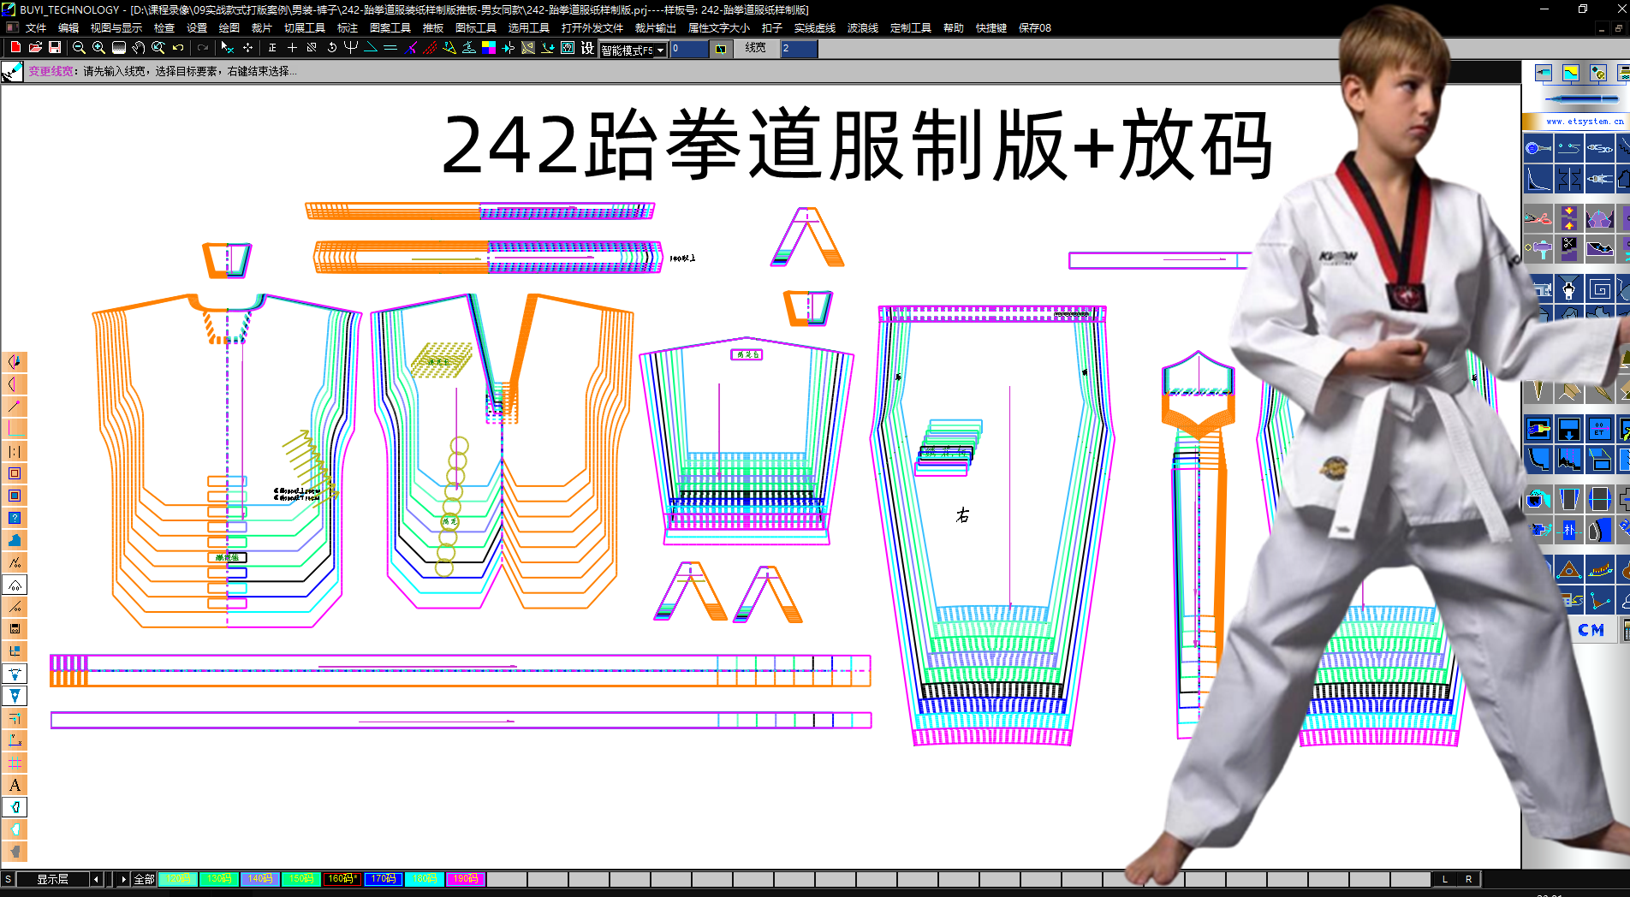This screenshot has height=897, width=1630.
Task: Click the L button in bottom bar
Action: (x=1445, y=879)
